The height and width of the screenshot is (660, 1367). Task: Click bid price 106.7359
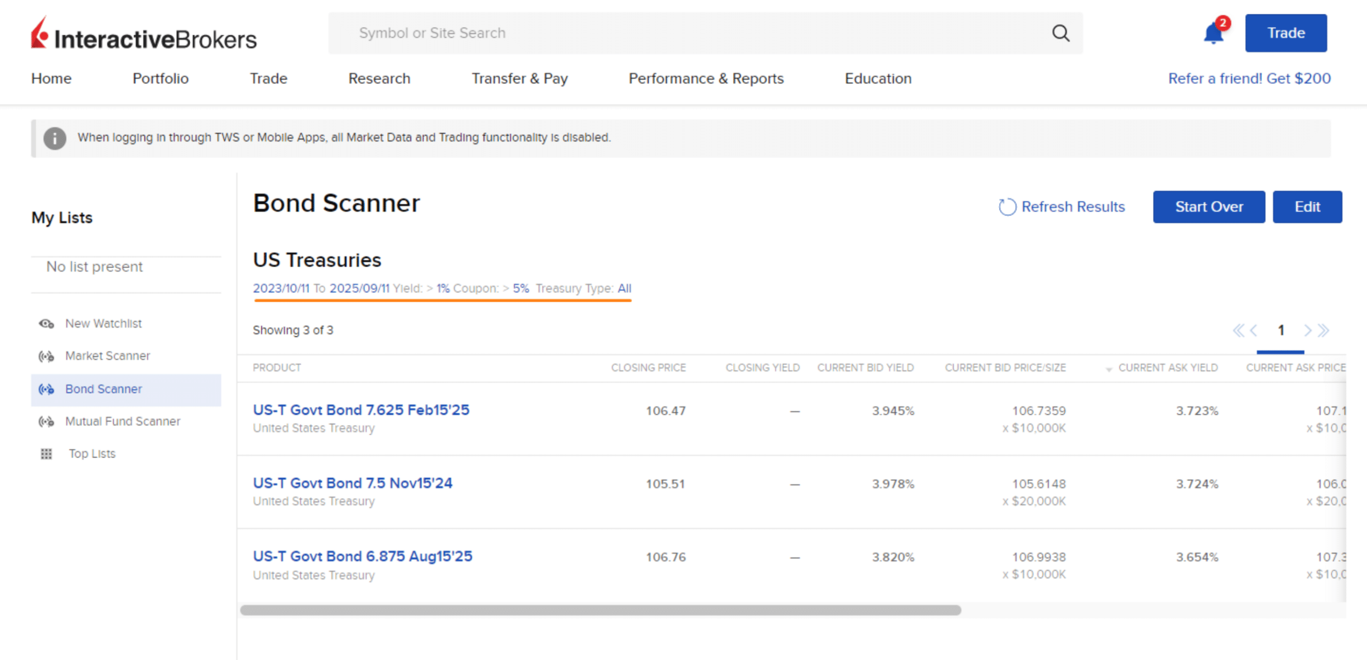(x=1039, y=411)
